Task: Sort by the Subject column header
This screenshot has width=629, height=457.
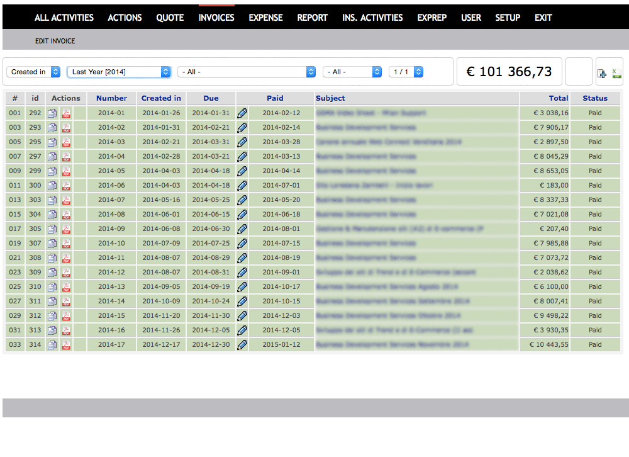Action: (x=330, y=98)
